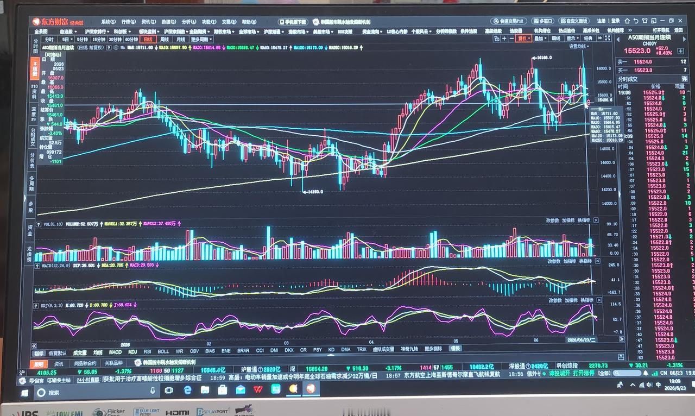Open the skin (shirt) icon in title bar
Screen dimensions: 695x416
tap(645, 21)
